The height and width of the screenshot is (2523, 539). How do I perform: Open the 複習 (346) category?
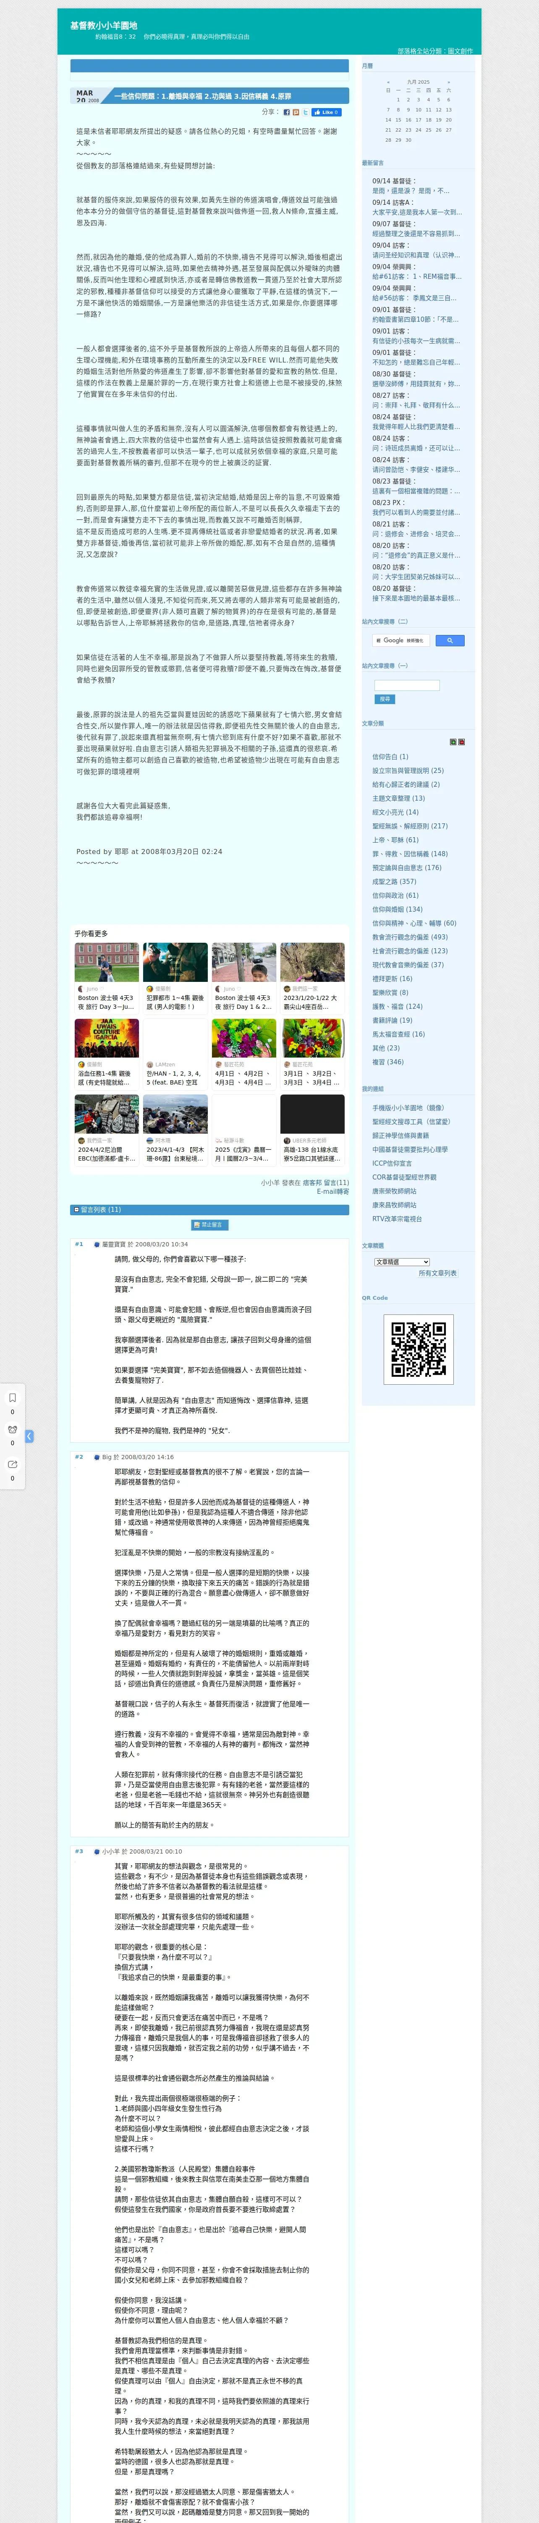pos(387,1062)
